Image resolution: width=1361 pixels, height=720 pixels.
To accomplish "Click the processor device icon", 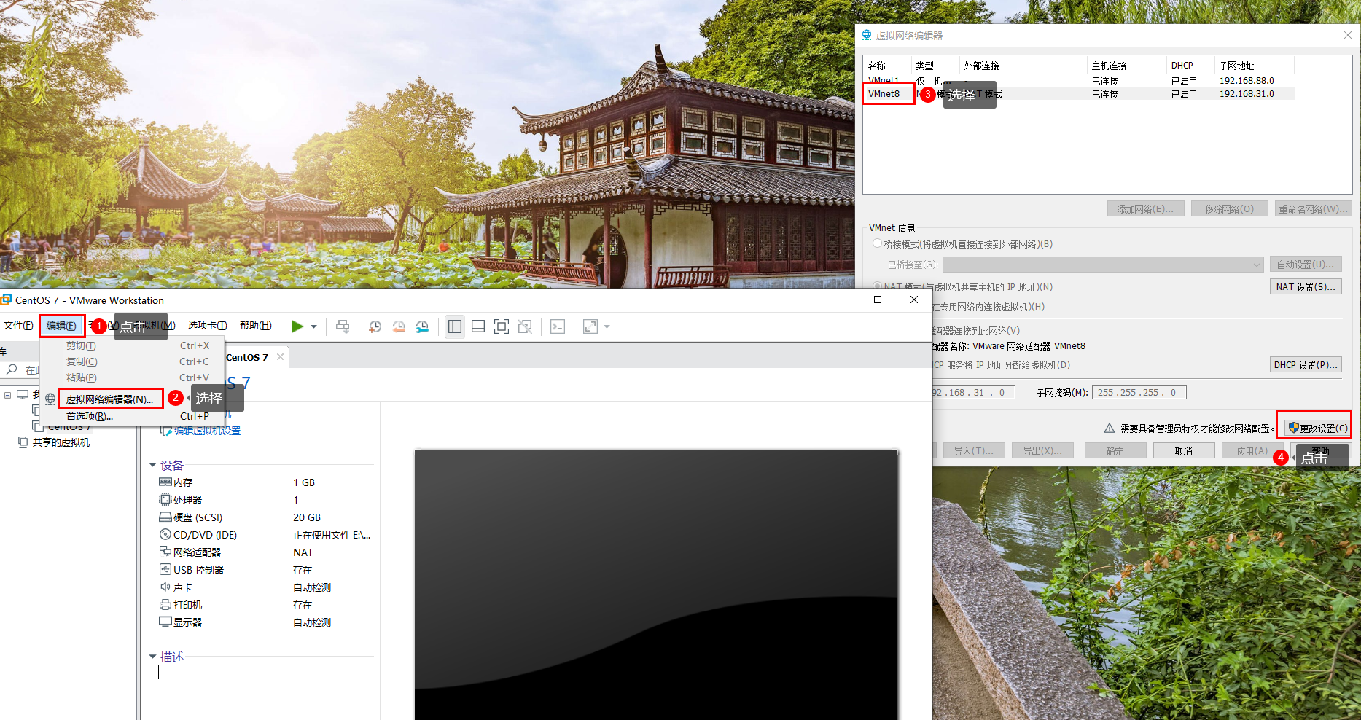I will 165,500.
